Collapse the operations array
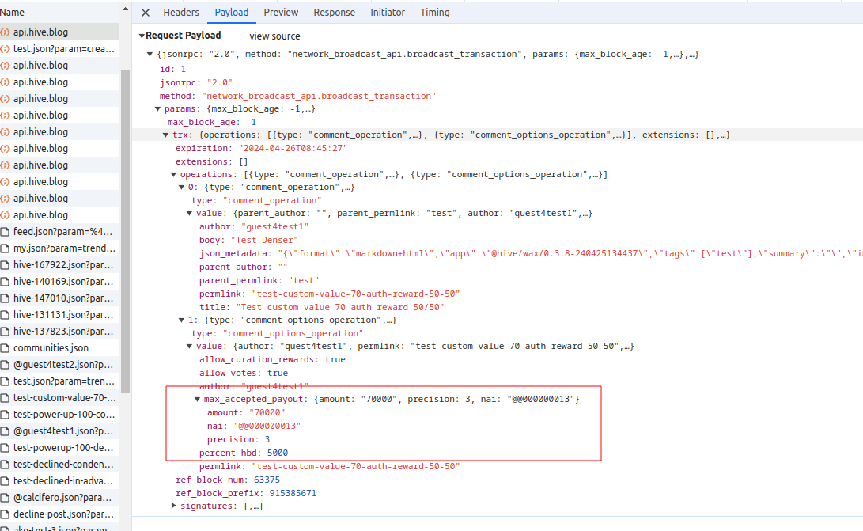This screenshot has width=863, height=531. click(x=174, y=175)
